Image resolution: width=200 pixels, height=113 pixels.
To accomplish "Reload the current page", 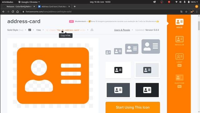I will (13, 12).
